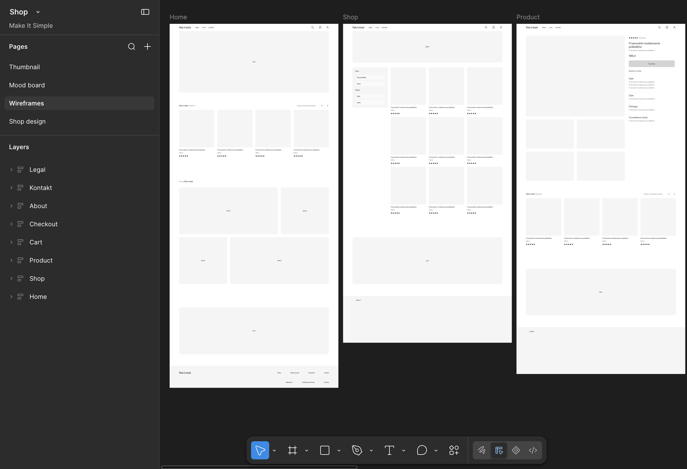
Task: Open the Mood board page
Action: click(x=79, y=85)
